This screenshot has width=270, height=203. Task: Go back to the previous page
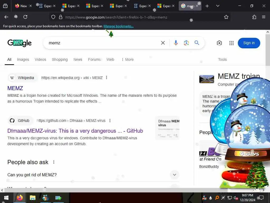click(x=6, y=17)
